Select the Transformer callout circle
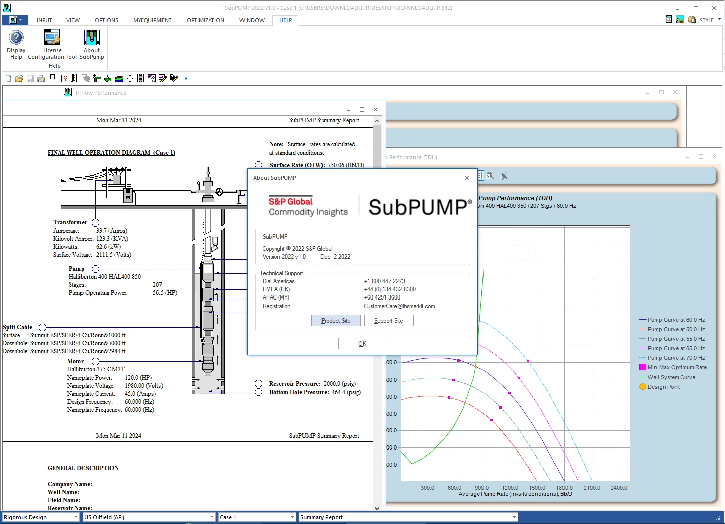The width and height of the screenshot is (725, 524). (x=95, y=222)
